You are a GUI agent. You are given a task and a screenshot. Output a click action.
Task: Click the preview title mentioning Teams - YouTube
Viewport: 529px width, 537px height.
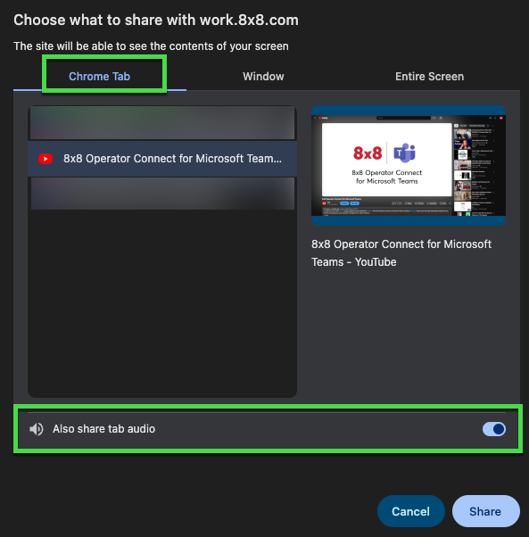coord(401,253)
